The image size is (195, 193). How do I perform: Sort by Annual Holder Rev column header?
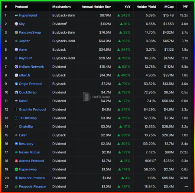(x=96, y=7)
